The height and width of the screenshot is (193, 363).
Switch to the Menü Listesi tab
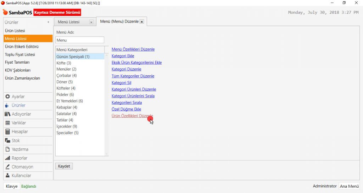click(x=68, y=22)
